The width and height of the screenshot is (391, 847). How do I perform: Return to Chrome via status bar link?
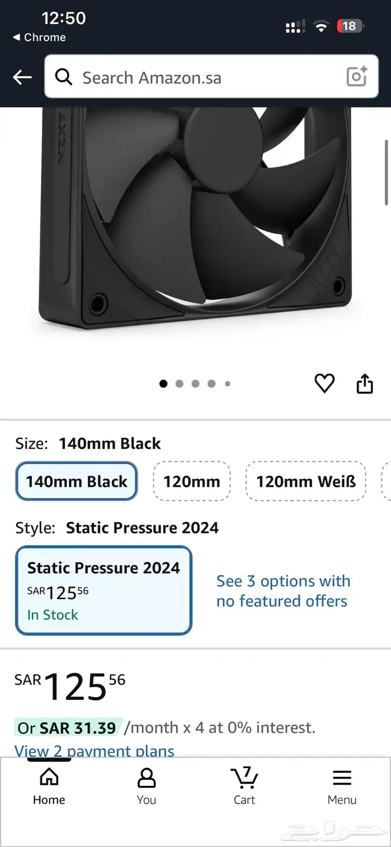coord(40,37)
